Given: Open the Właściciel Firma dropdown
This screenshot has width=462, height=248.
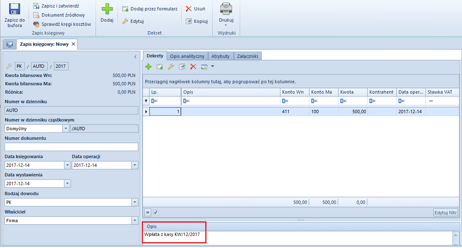Looking at the screenshot, I should 135,221.
